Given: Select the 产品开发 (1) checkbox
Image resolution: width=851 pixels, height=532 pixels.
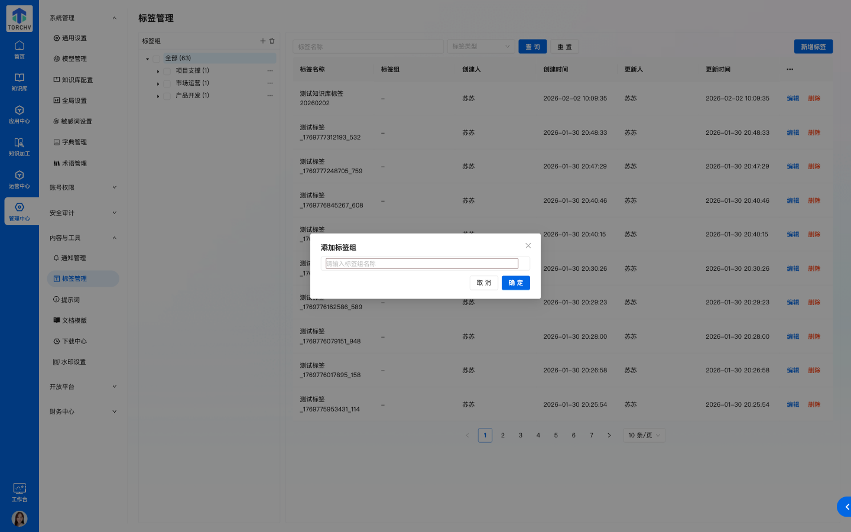Looking at the screenshot, I should click(x=167, y=96).
